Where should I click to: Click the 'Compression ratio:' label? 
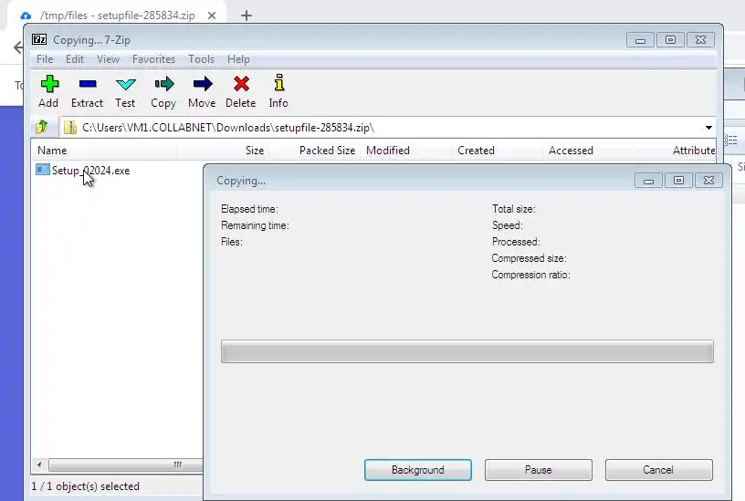[x=530, y=275]
